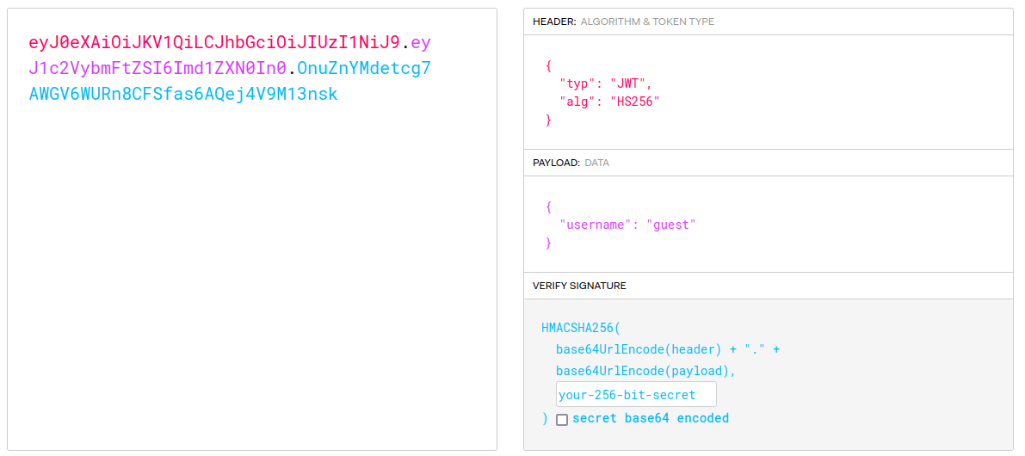This screenshot has height=456, width=1025.
Task: Click the base64UrlEncode(header) line
Action: tap(638, 349)
